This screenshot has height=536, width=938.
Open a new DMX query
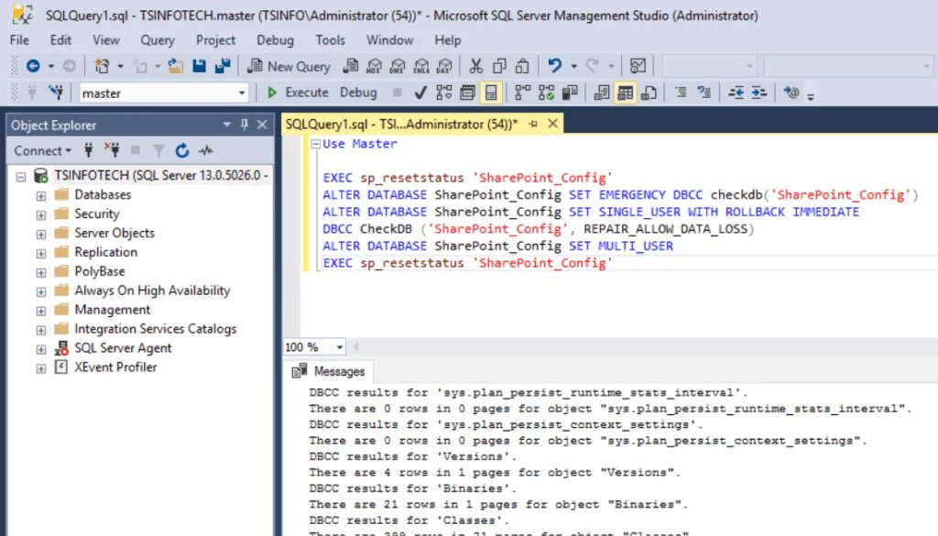tap(398, 66)
